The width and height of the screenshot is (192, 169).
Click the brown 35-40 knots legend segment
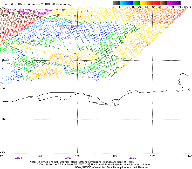pyautogui.click(x=163, y=3)
